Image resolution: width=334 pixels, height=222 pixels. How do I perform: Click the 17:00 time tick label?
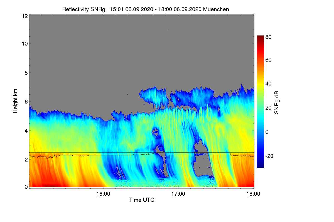click(x=178, y=194)
